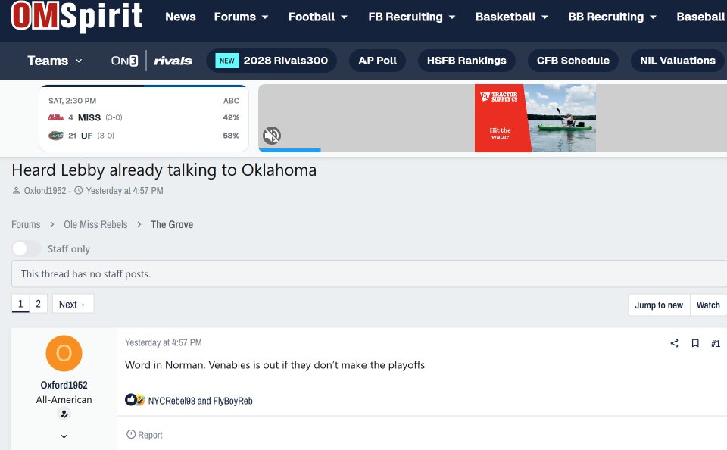Open Forums breadcrumb link
Viewport: 727px width, 450px height.
click(x=26, y=224)
